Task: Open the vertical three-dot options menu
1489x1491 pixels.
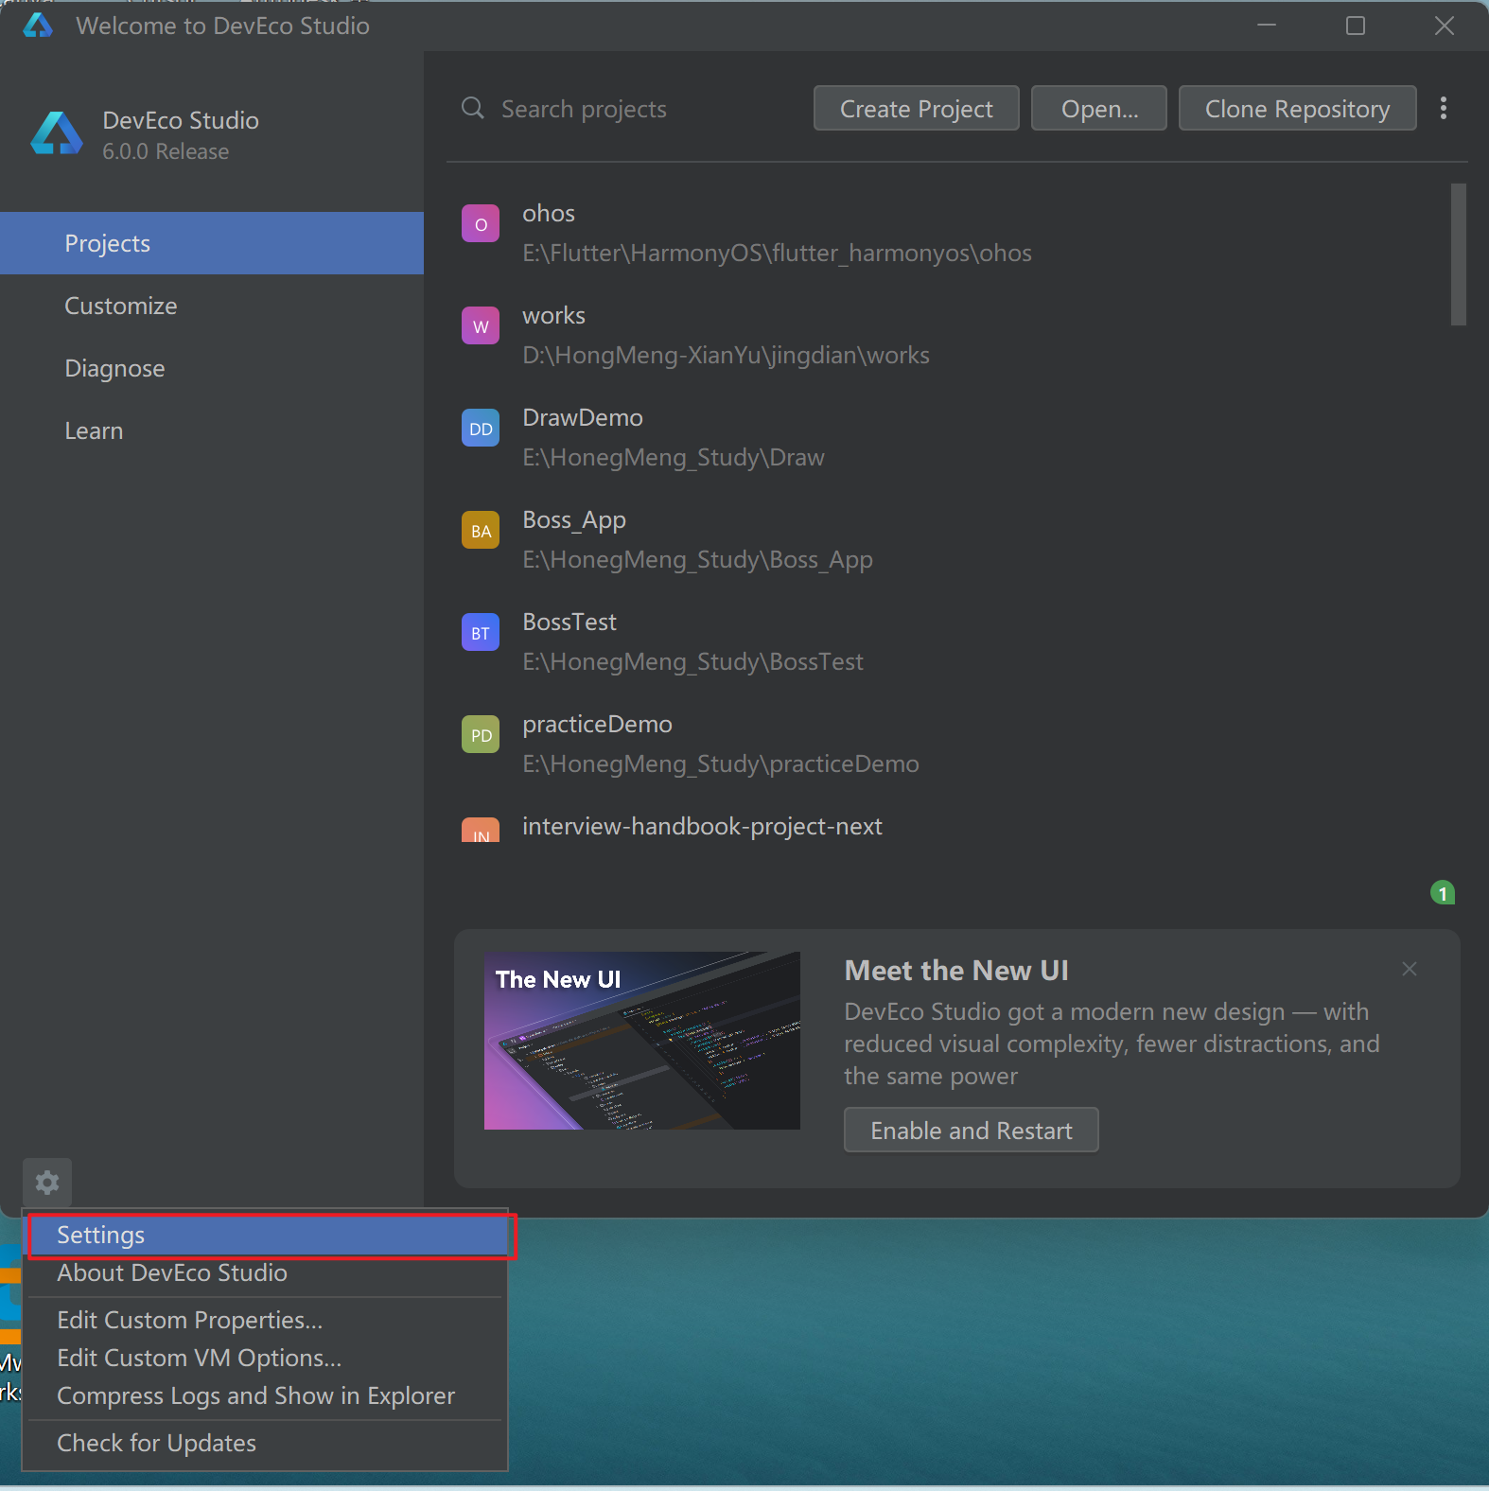Action: coord(1443,108)
